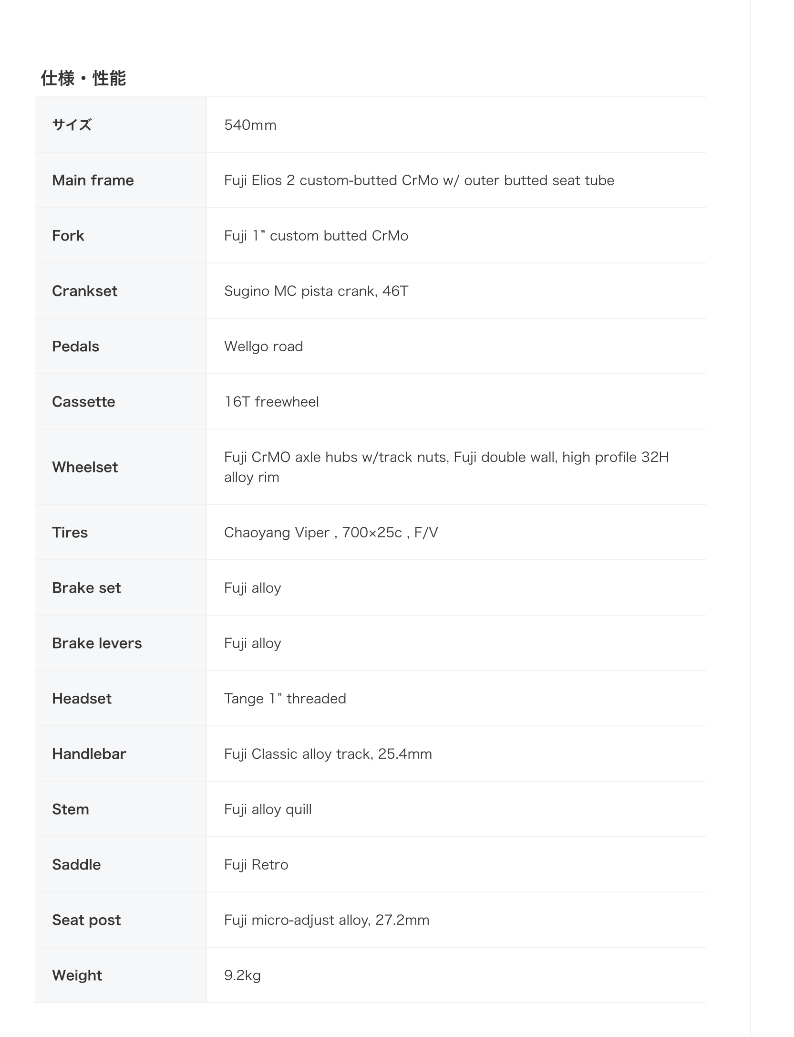This screenshot has width=794, height=1037.
Task: Select the 9.2kg weight value
Action: pyautogui.click(x=243, y=975)
